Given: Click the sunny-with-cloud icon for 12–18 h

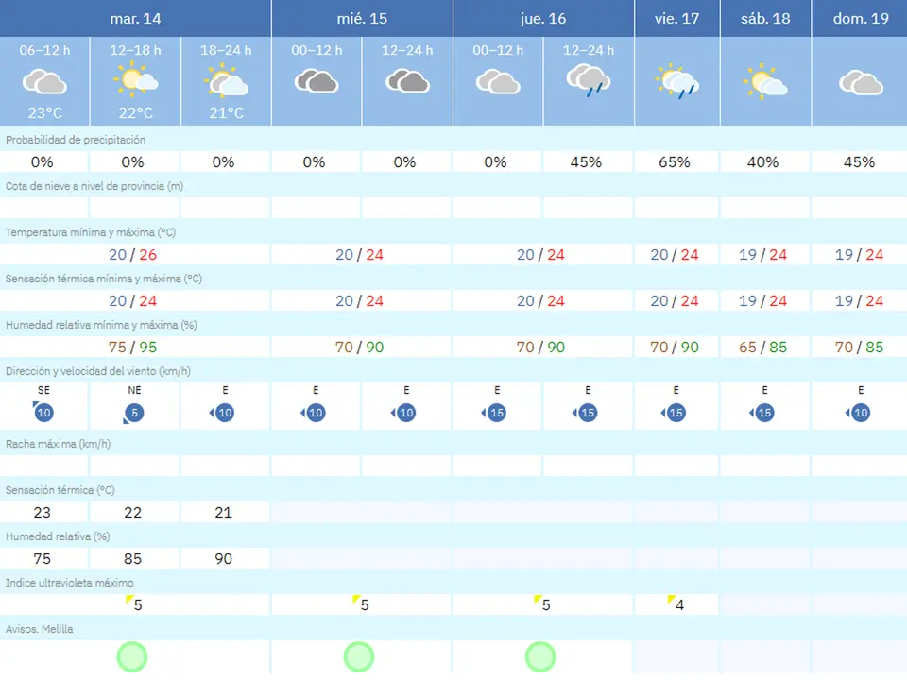Looking at the screenshot, I should 135,79.
